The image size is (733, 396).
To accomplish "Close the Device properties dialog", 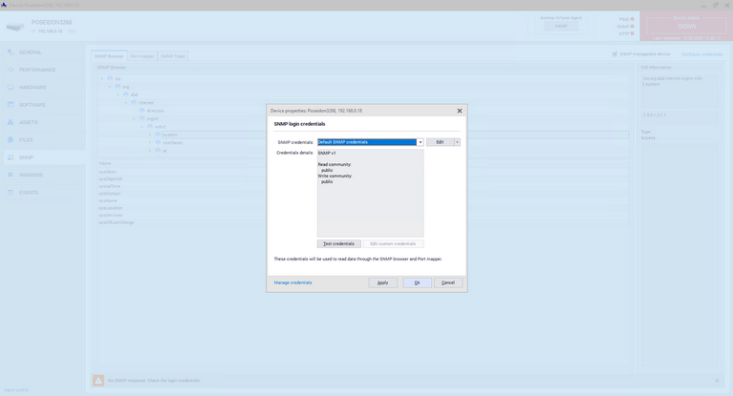I will point(459,111).
